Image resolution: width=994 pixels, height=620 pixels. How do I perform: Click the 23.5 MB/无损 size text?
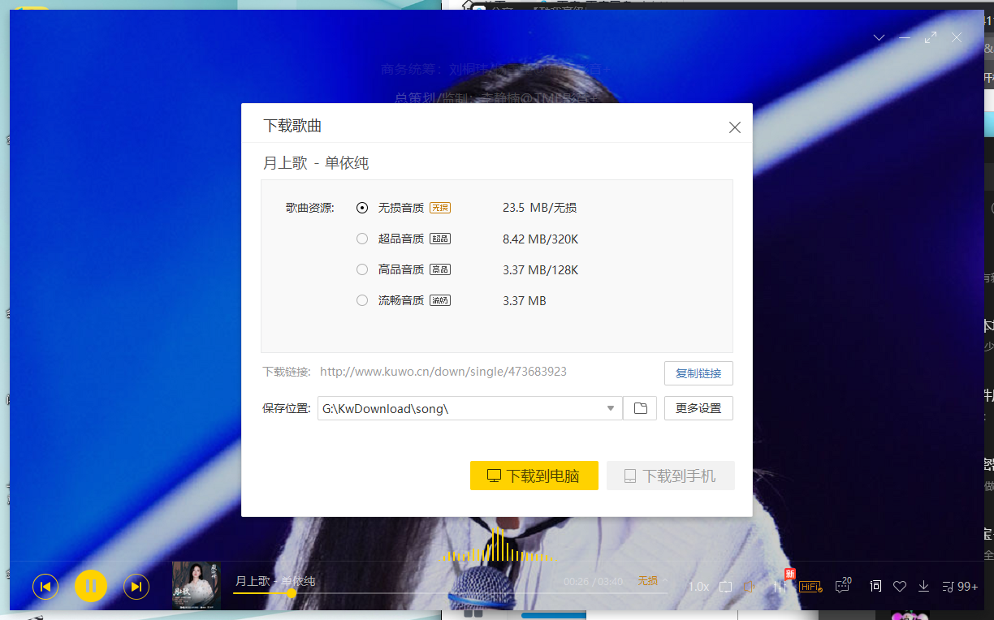(540, 208)
